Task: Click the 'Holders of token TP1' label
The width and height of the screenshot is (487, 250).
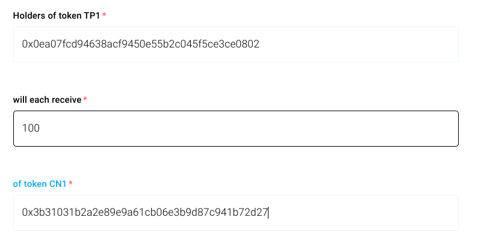Action: [57, 15]
